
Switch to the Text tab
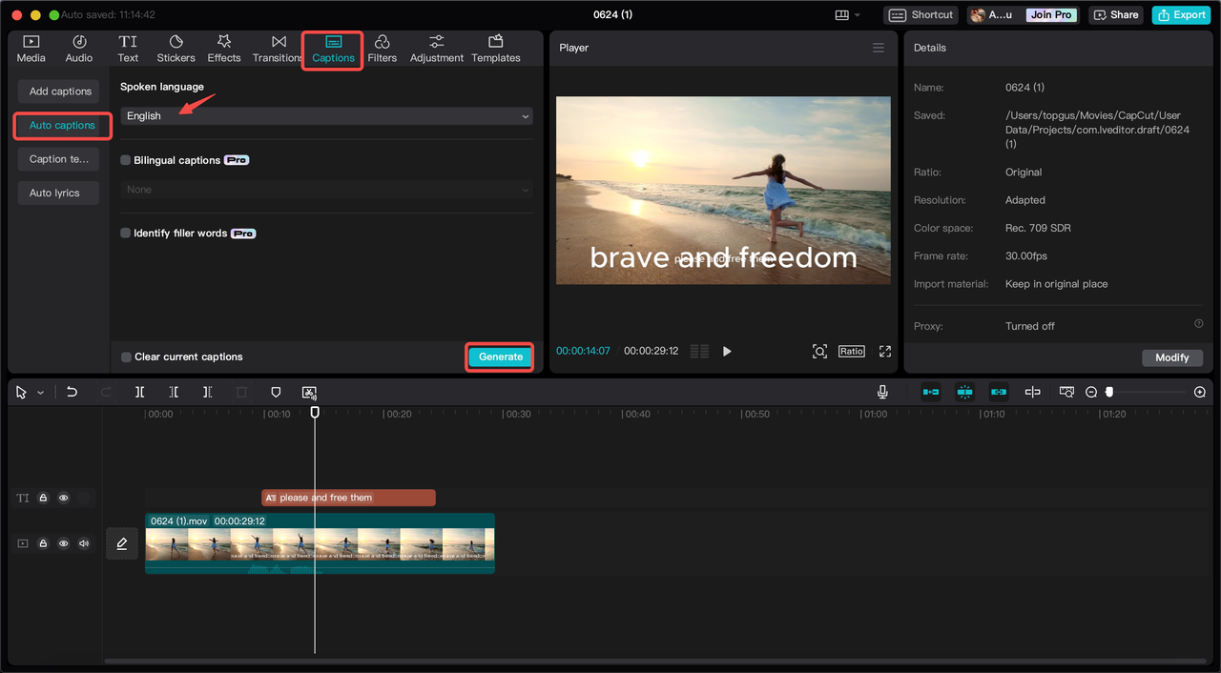tap(128, 49)
